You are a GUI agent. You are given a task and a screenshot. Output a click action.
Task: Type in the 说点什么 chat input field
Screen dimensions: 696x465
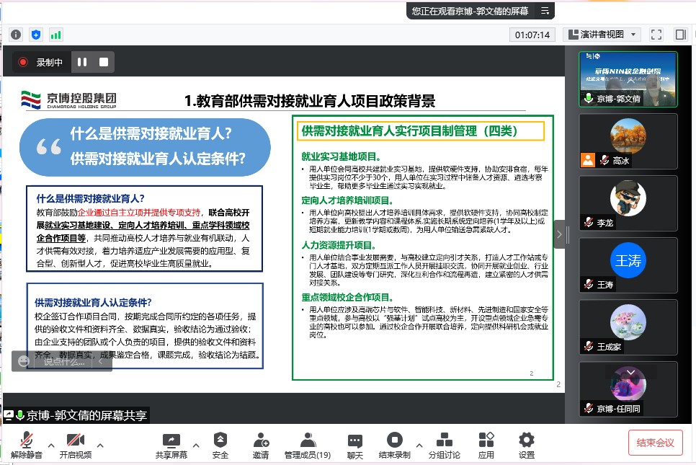click(63, 361)
